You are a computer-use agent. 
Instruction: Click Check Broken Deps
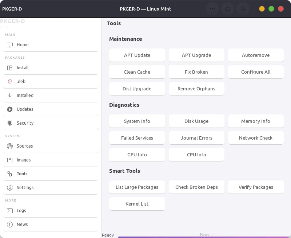[x=196, y=187]
